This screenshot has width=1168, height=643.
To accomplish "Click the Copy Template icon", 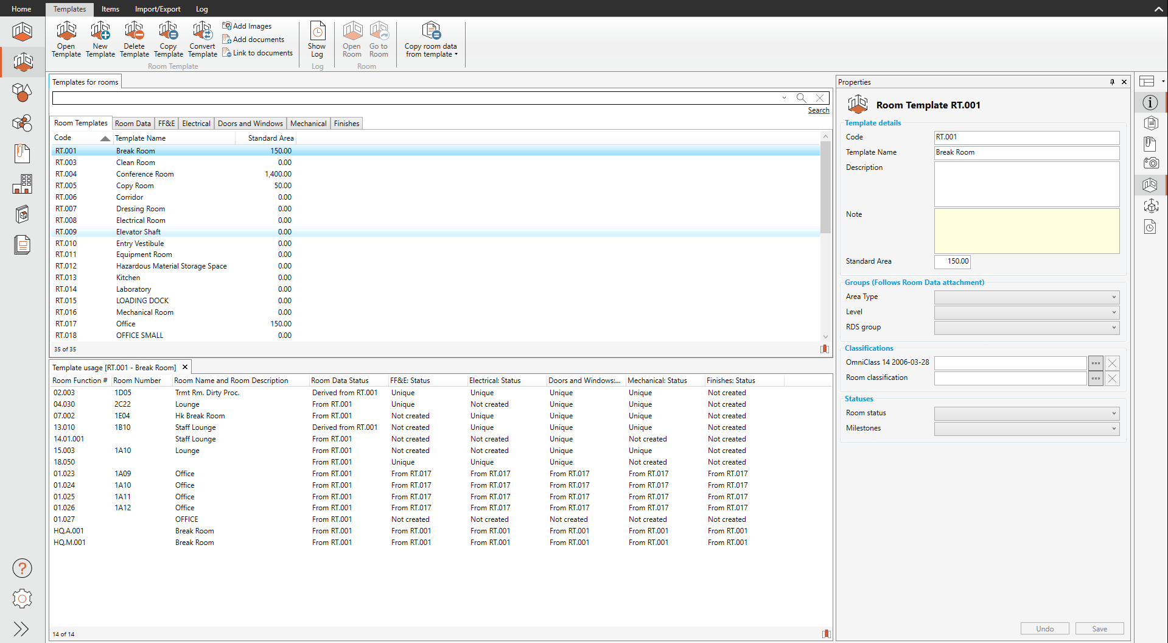I will point(168,40).
